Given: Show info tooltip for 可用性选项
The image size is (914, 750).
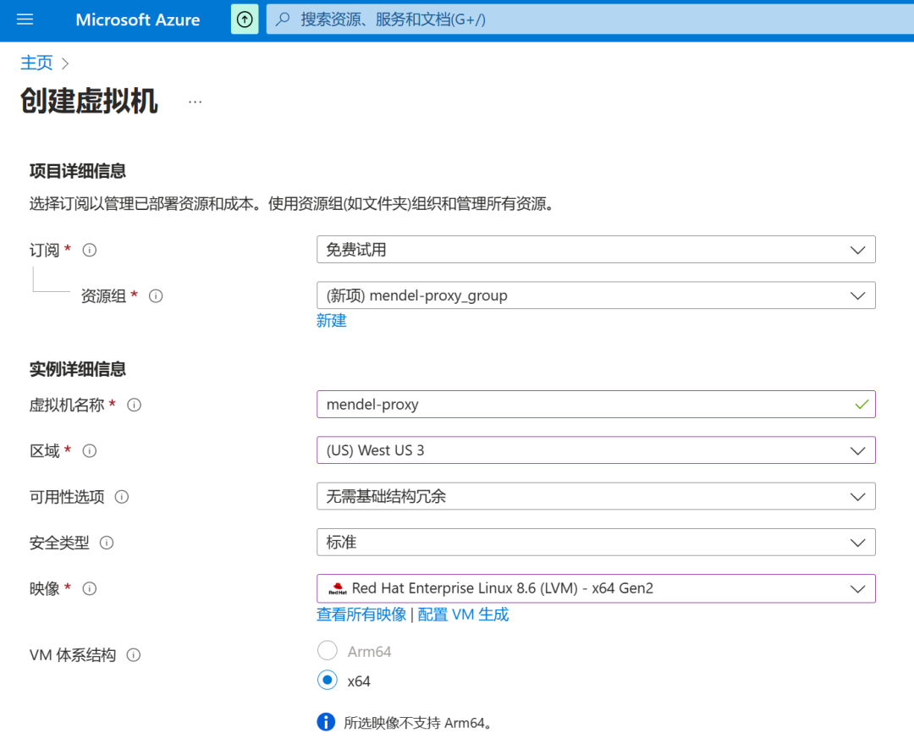Looking at the screenshot, I should [121, 497].
